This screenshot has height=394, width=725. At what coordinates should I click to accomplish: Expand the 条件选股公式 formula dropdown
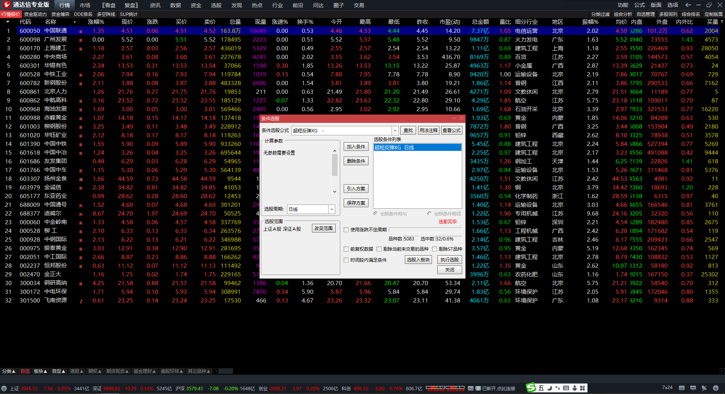(x=395, y=130)
